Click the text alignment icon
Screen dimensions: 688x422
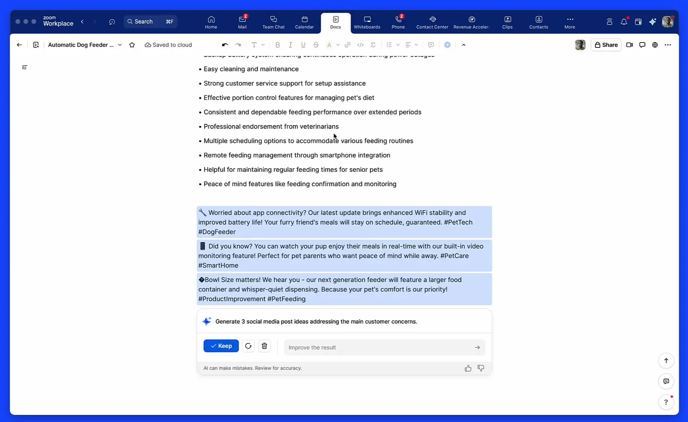[408, 45]
